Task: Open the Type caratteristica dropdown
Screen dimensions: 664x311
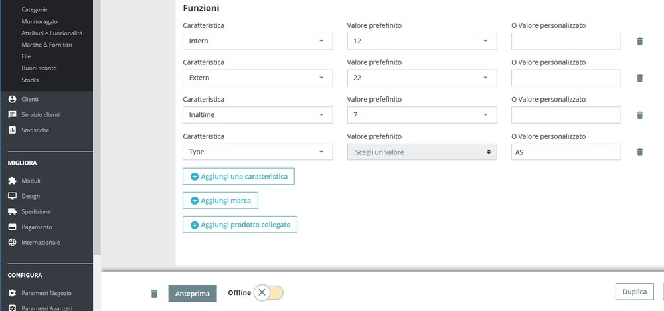Action: (257, 152)
